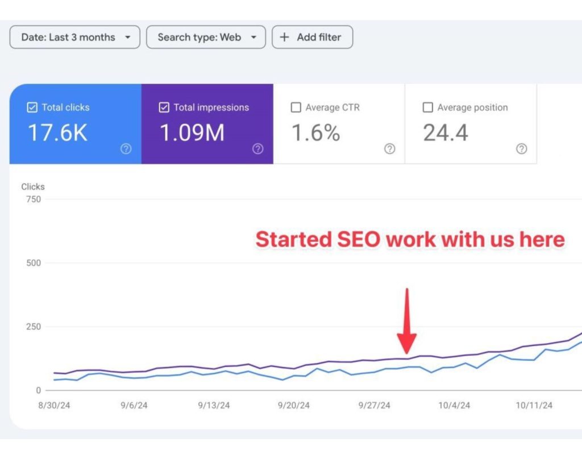This screenshot has width=582, height=459.
Task: Click the 1.6% Average CTR value
Action: click(x=315, y=133)
